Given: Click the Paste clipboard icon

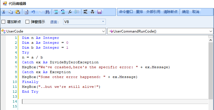Looking at the screenshot, I should (x=18, y=12).
